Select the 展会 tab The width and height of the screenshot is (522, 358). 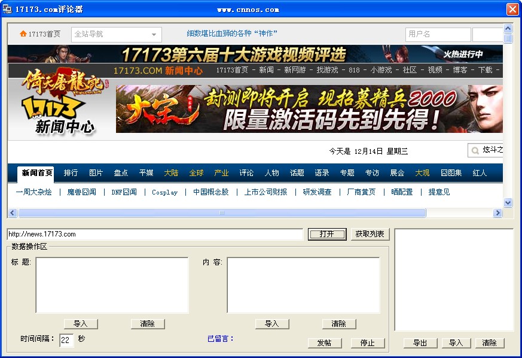coord(397,172)
